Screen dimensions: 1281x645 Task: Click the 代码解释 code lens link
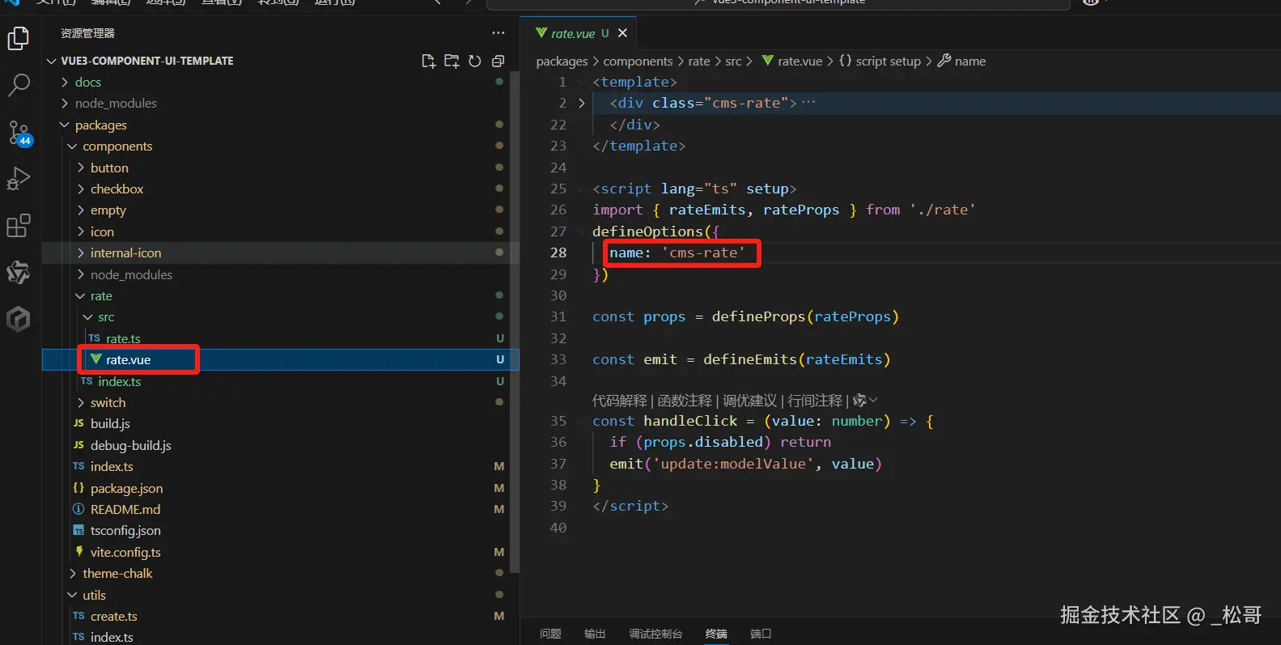click(x=620, y=401)
